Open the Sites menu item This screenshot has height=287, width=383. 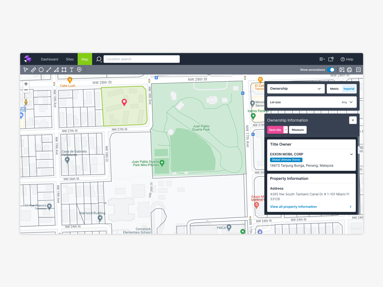[x=70, y=59]
